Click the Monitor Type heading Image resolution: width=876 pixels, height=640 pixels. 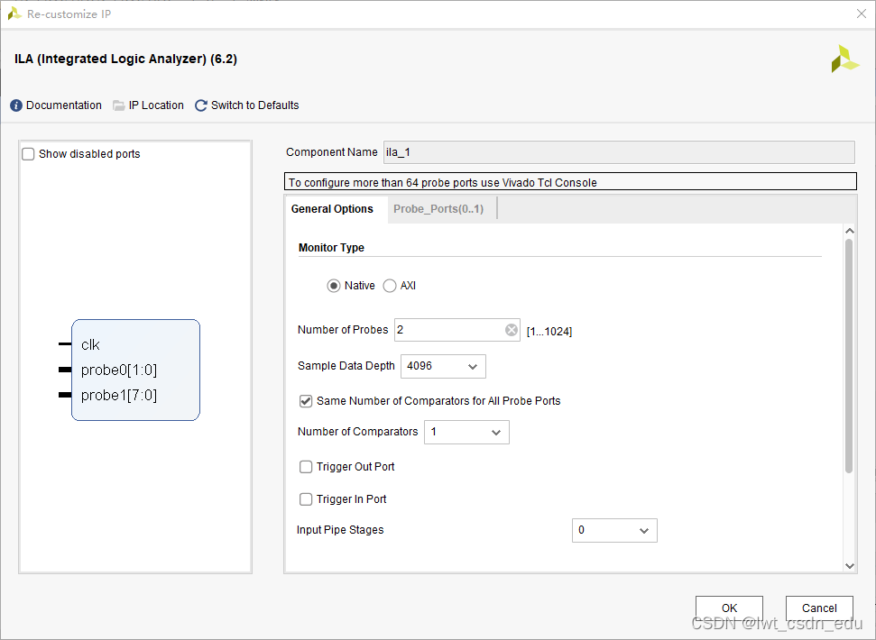(331, 248)
